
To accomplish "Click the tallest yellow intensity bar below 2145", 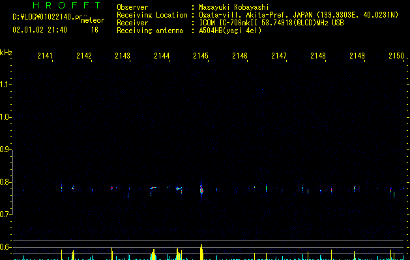I will point(201,252).
